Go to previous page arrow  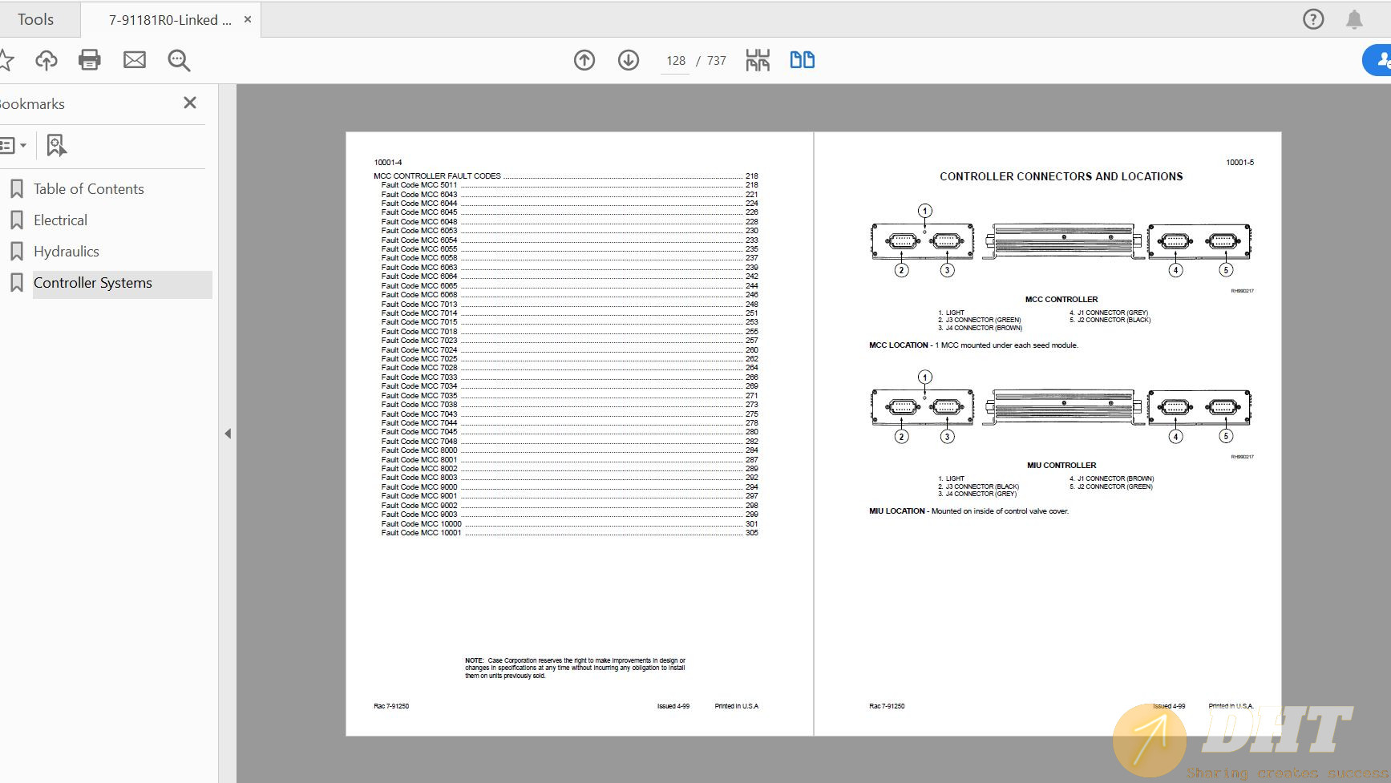coord(584,60)
